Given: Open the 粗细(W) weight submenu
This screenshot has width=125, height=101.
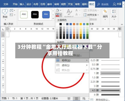Looking at the screenshot, I should click(x=72, y=60).
